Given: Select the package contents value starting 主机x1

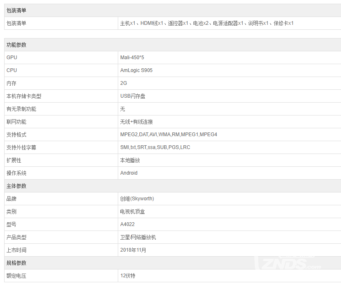Looking at the screenshot, I should [x=207, y=23].
